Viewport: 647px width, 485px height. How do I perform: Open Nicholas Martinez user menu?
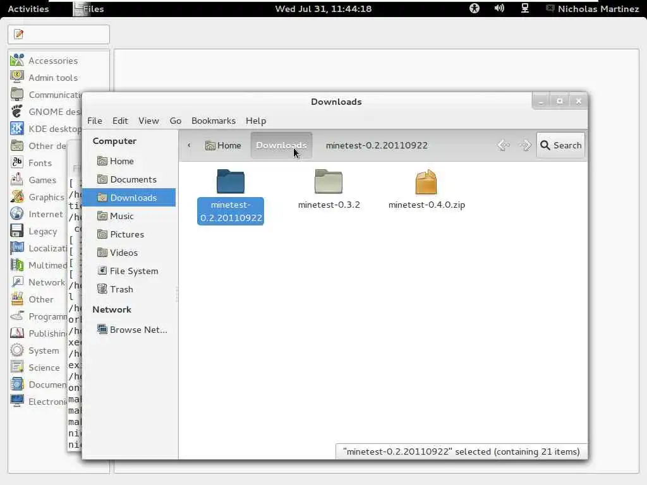pyautogui.click(x=593, y=9)
